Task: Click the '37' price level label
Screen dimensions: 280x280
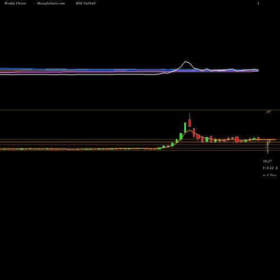Action: 268,112
